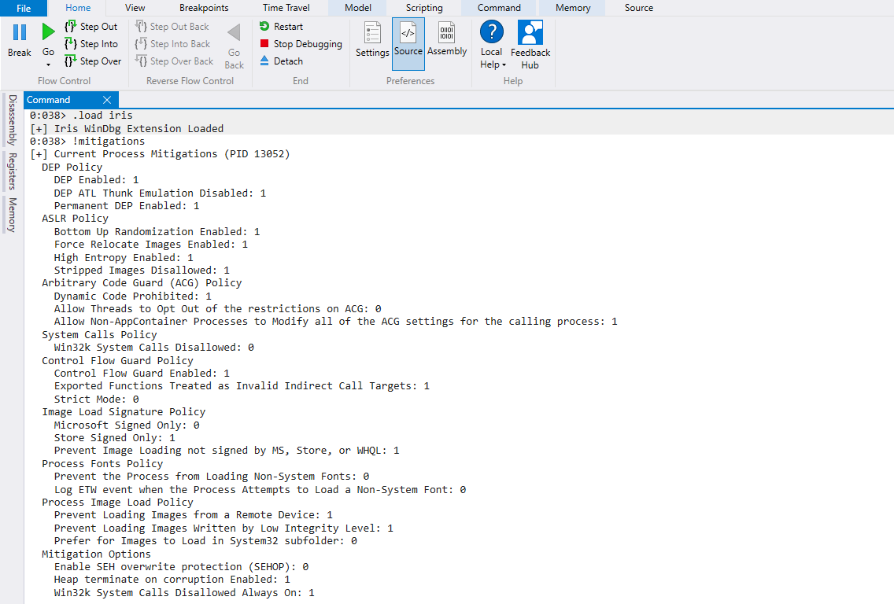Viewport: 894px width, 604px height.
Task: Select the Command window tab title
Action: (49, 100)
